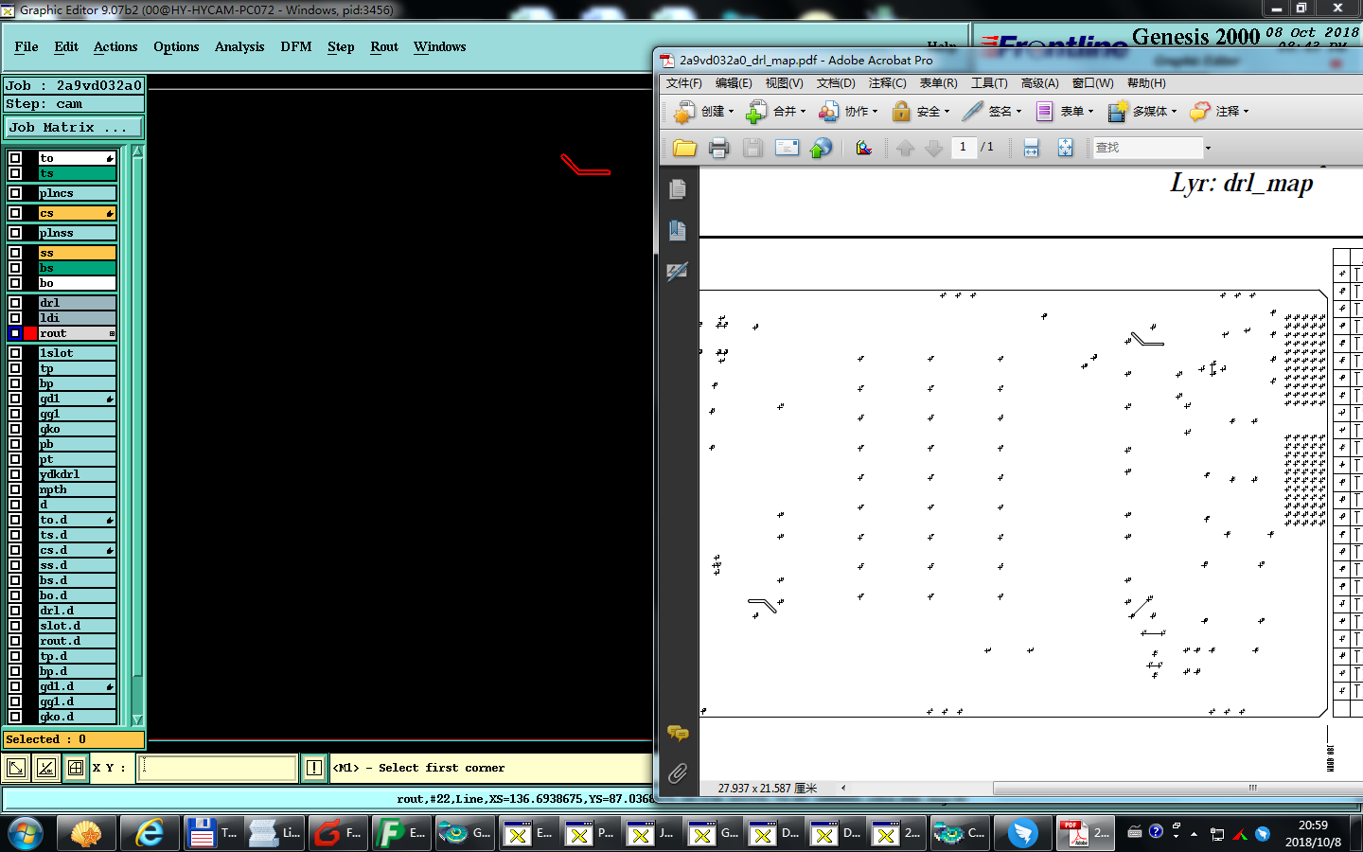Open the Genesis Edit menu
The width and height of the screenshot is (1363, 852).
[x=66, y=46]
